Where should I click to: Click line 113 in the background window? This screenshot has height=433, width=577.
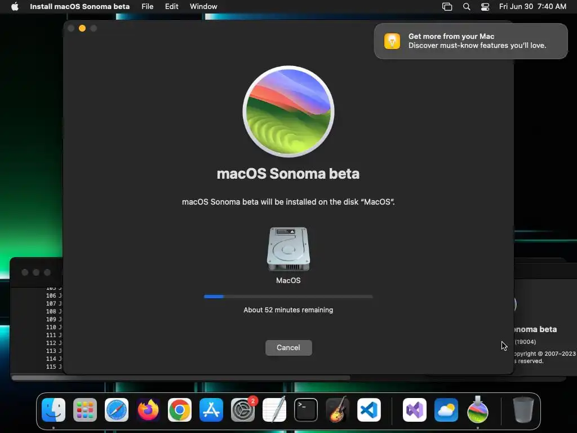click(x=54, y=351)
